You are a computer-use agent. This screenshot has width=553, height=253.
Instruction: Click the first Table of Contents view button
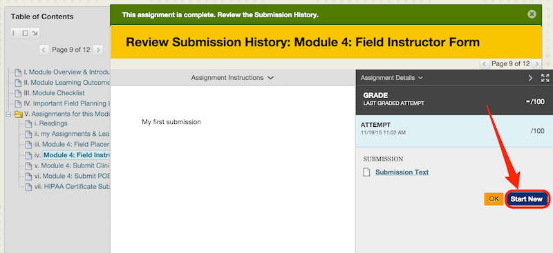pyautogui.click(x=15, y=33)
